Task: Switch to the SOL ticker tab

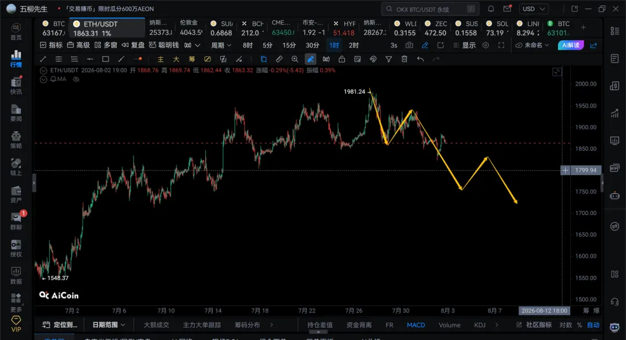Action: click(497, 28)
